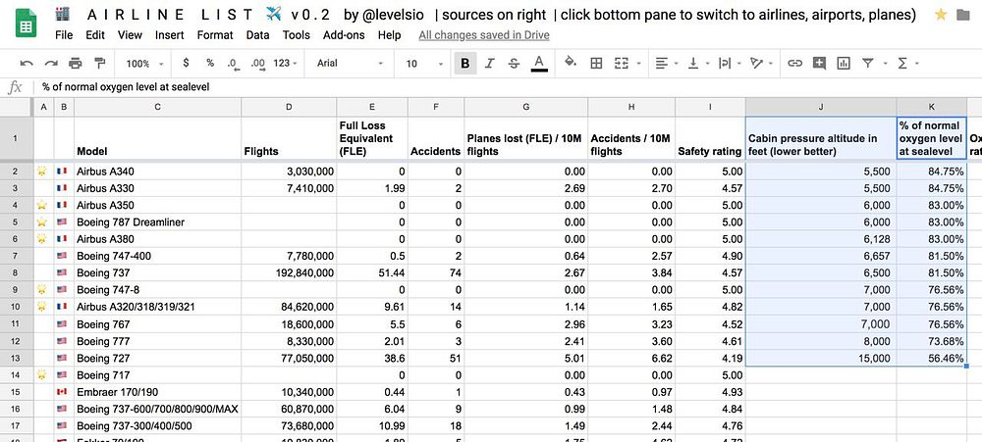Open the Insert menu
The image size is (982, 442).
(x=170, y=35)
